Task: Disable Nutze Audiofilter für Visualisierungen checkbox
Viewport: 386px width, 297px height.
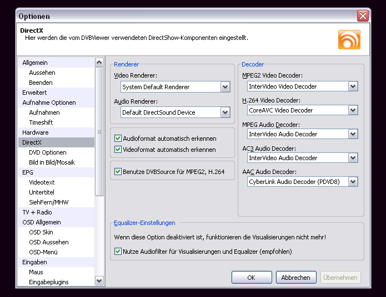Action: tap(118, 252)
